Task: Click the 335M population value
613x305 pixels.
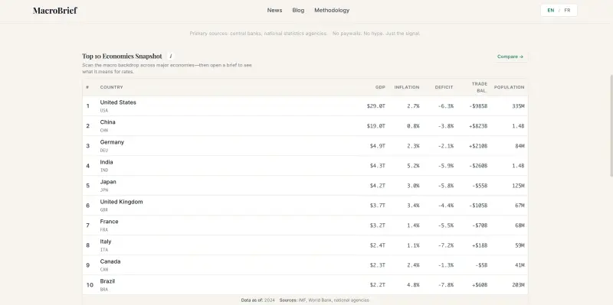Action: pyautogui.click(x=519, y=106)
